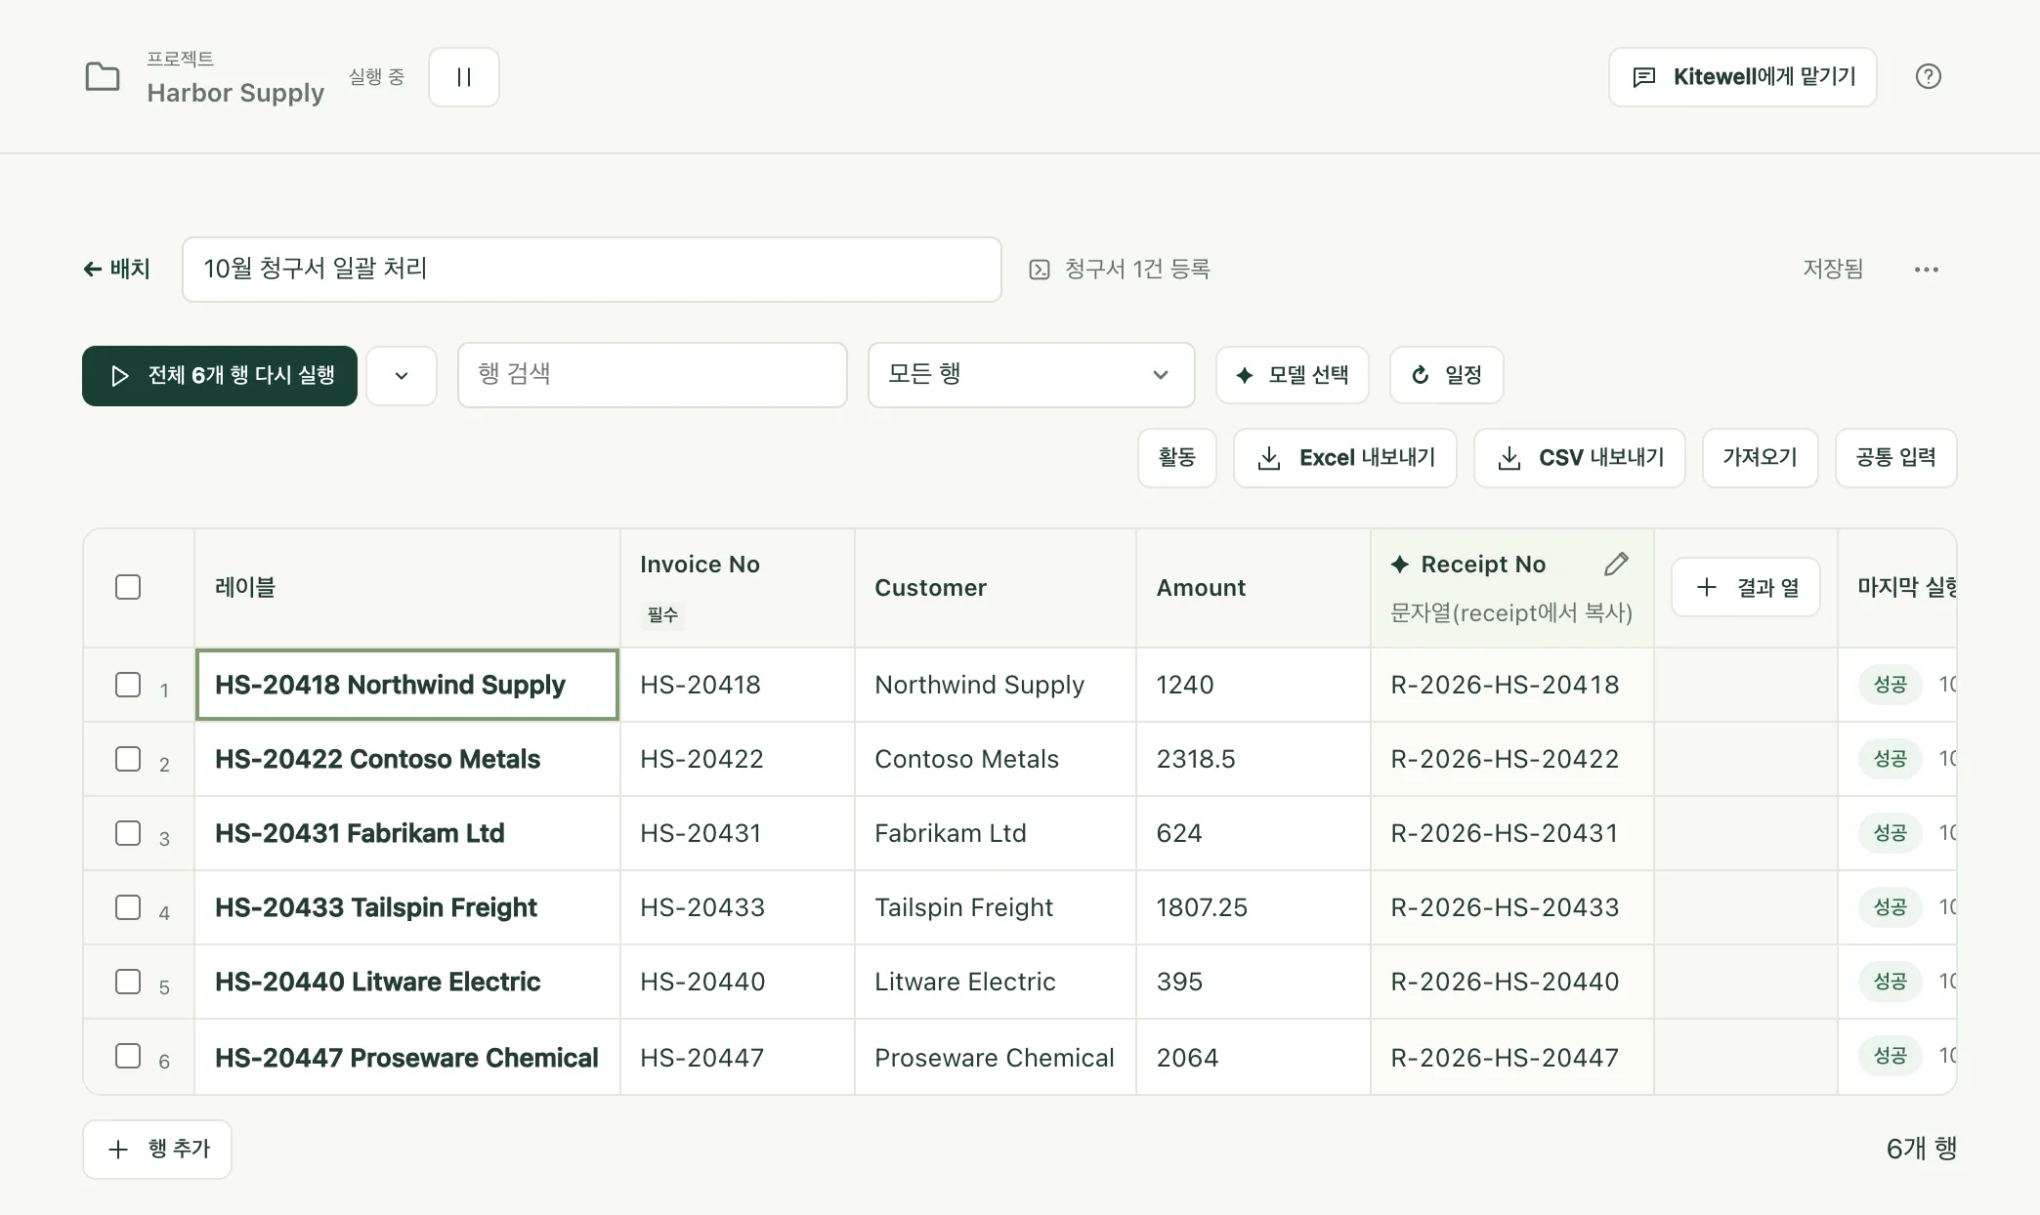Check row 4 HS-20433 checkbox
The height and width of the screenshot is (1215, 2040).
(128, 907)
